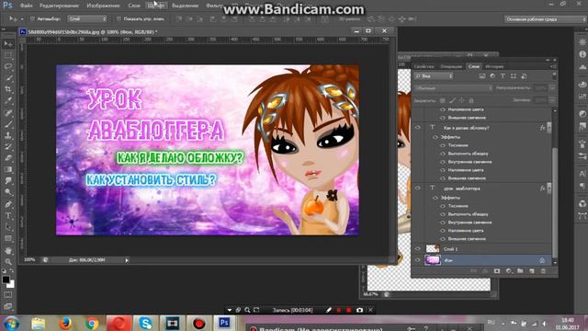This screenshot has height=331, width=588.
Task: Switch to the История tab
Action: 494,66
